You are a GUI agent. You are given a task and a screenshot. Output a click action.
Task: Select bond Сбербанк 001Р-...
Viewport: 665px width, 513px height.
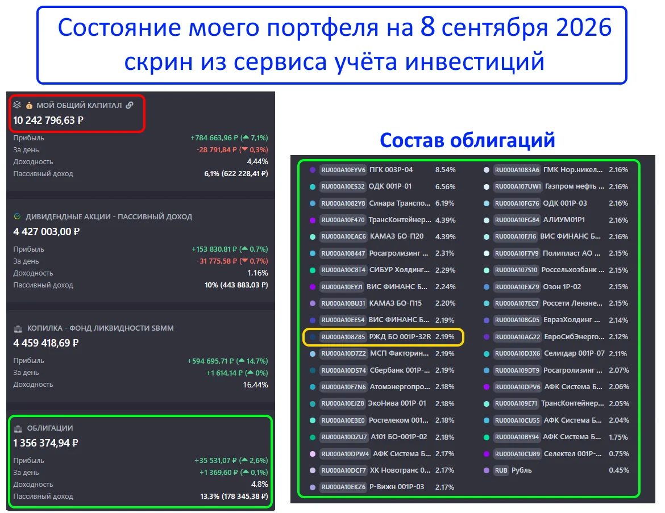click(x=400, y=370)
